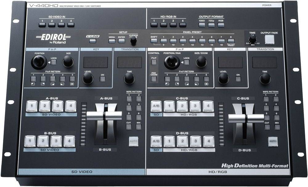Choose the HD/RGB section MIX button
Viewport: 308px width, 187px height.
point(277,127)
